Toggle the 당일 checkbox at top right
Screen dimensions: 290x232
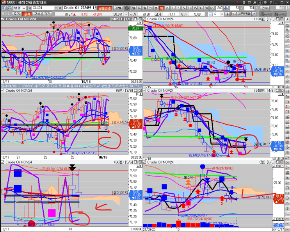tap(278, 7)
